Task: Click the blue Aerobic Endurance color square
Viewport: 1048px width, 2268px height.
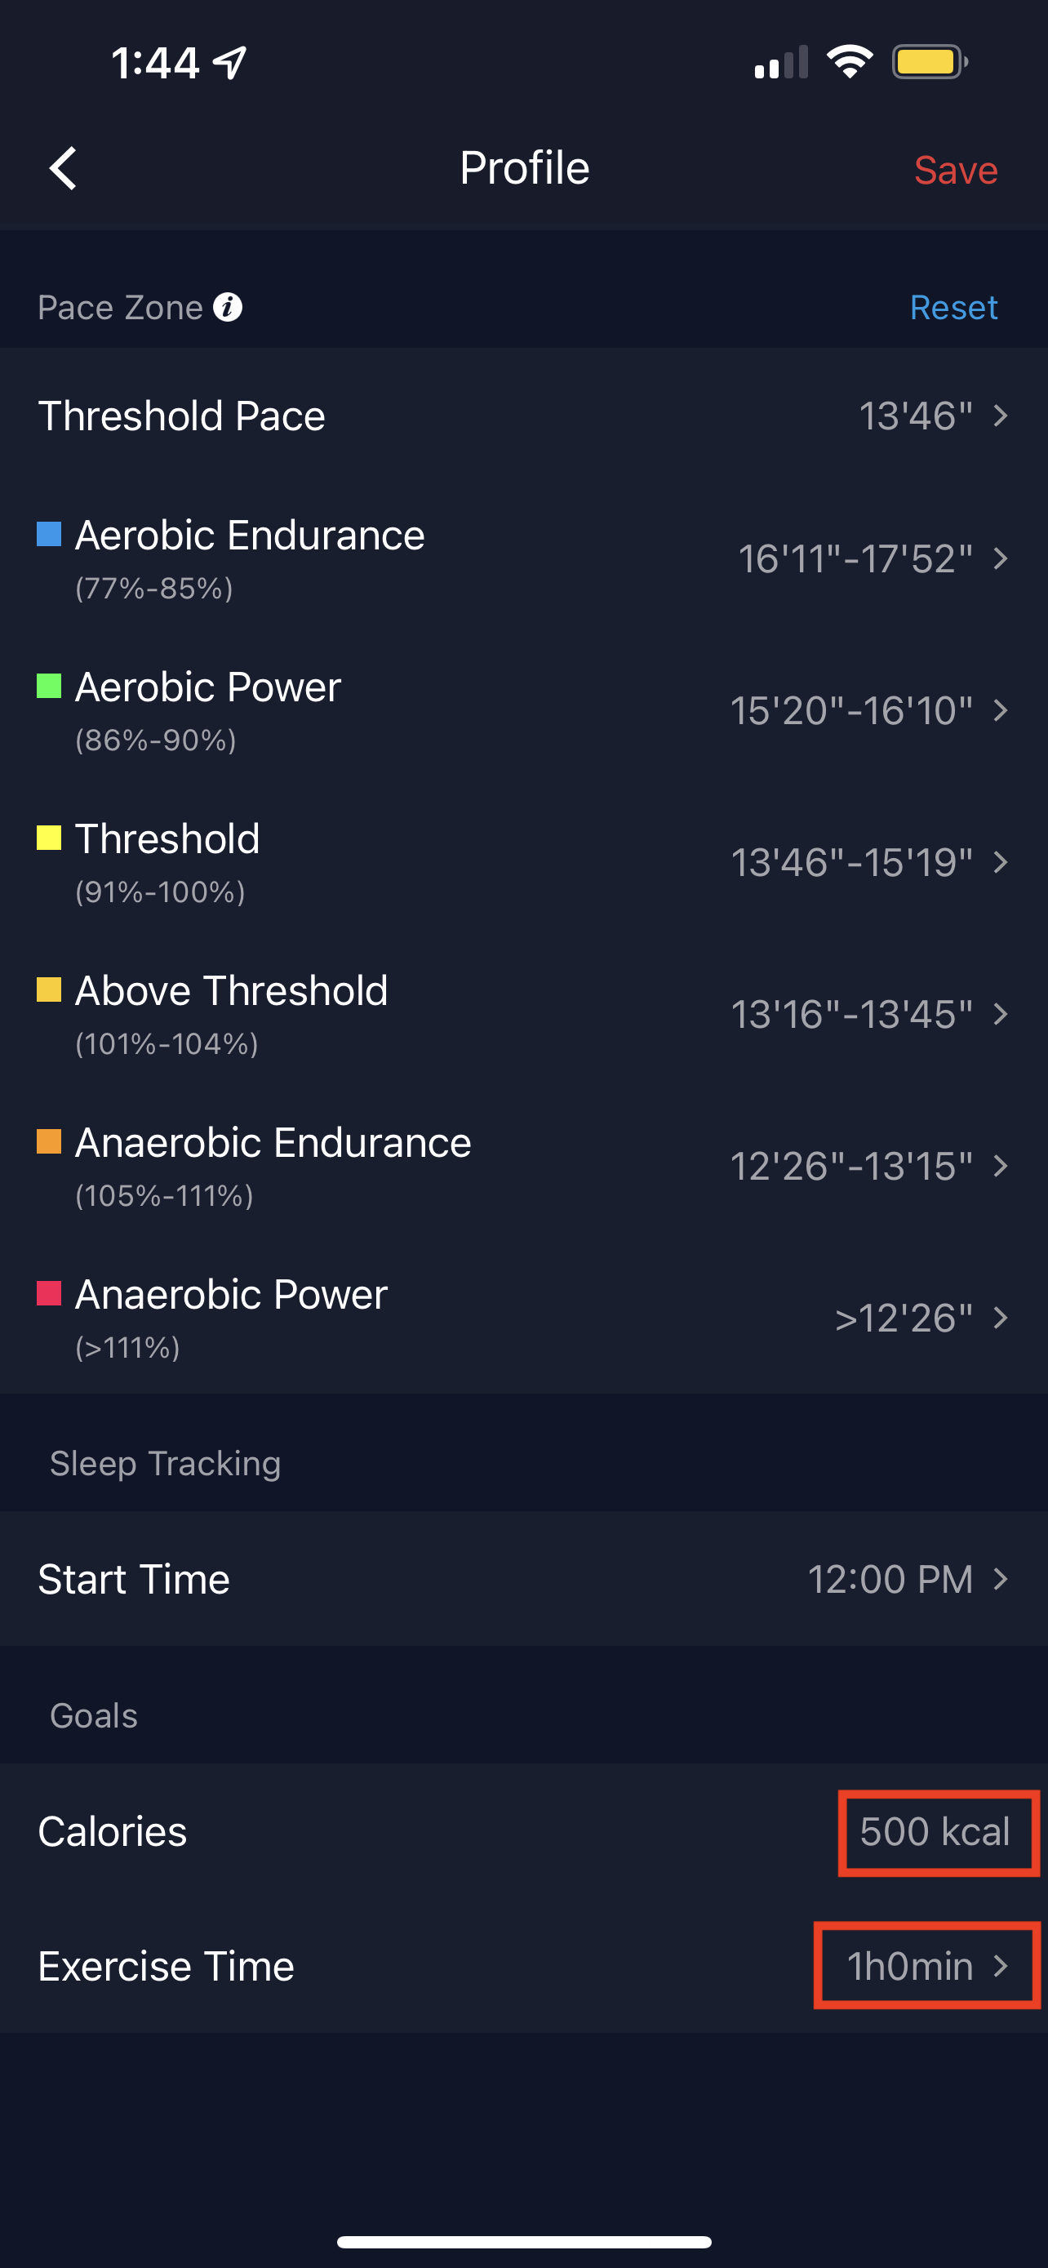Action: click(x=49, y=535)
